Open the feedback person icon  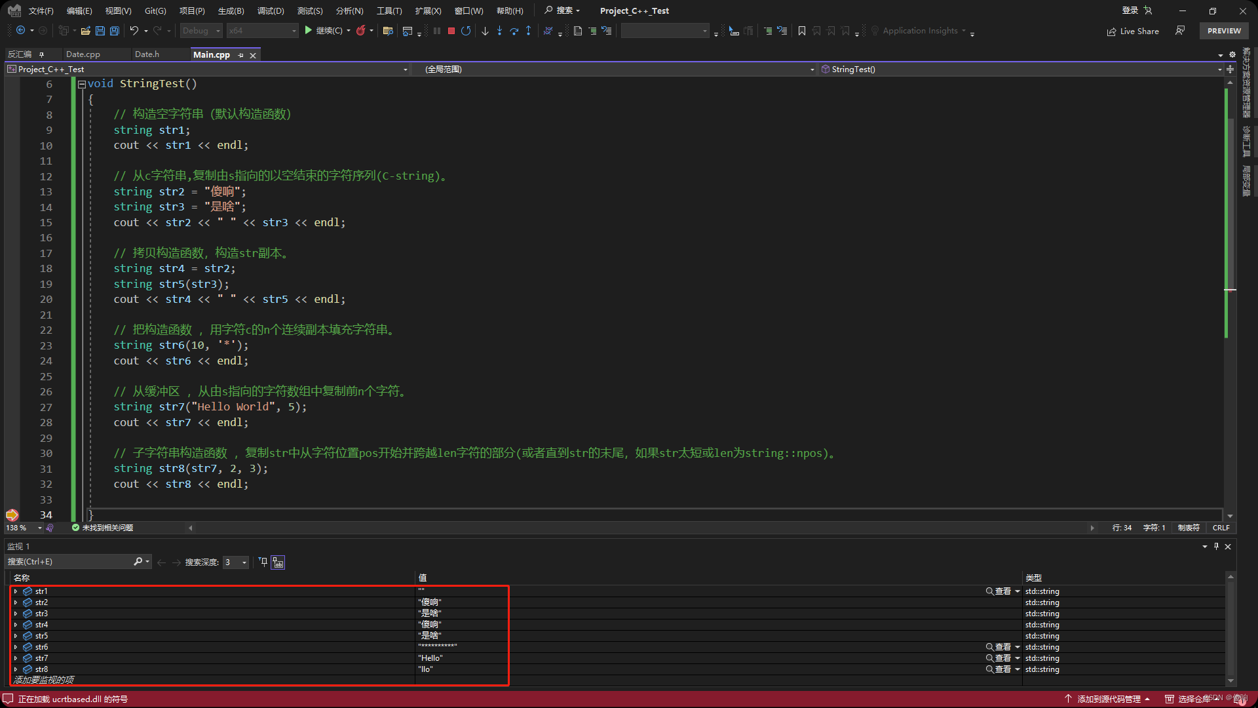click(x=1180, y=31)
